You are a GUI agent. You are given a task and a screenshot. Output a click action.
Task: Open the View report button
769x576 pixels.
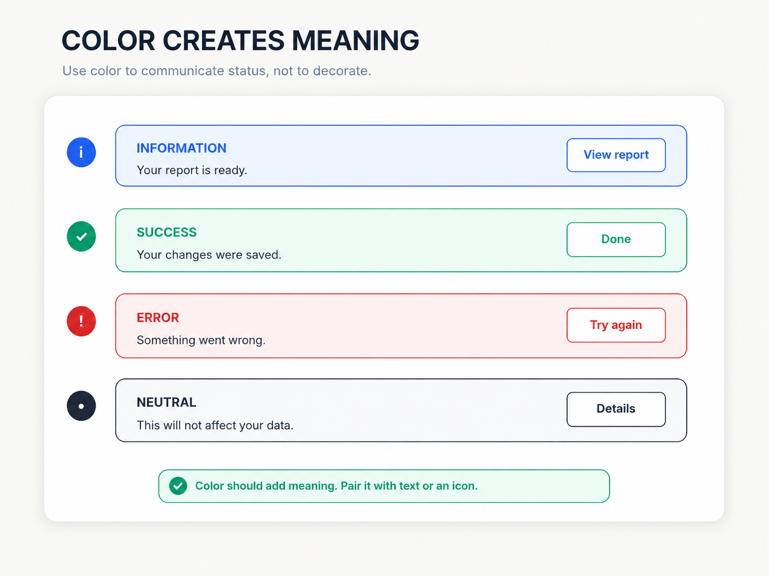tap(616, 155)
